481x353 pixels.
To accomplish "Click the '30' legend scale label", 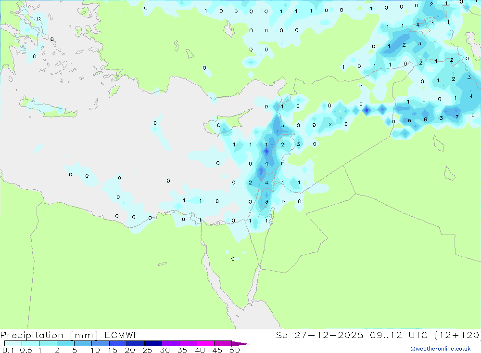I will click(165, 350).
